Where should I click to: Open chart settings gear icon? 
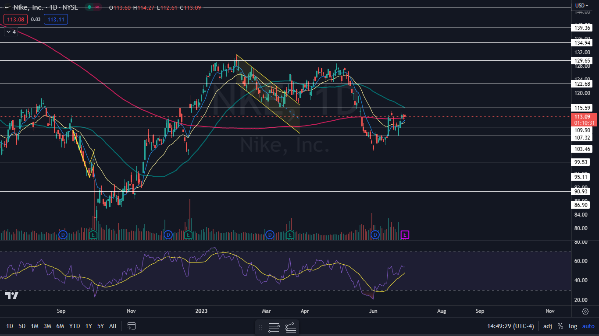(585, 311)
